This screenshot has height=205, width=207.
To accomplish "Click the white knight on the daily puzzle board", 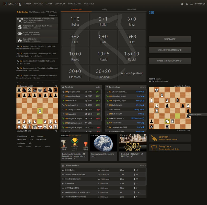I will pyautogui.click(x=167, y=121).
